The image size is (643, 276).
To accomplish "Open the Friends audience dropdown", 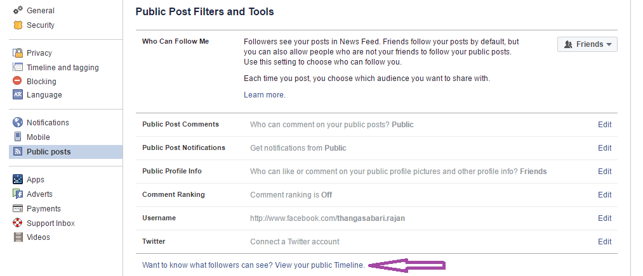I will pos(587,44).
